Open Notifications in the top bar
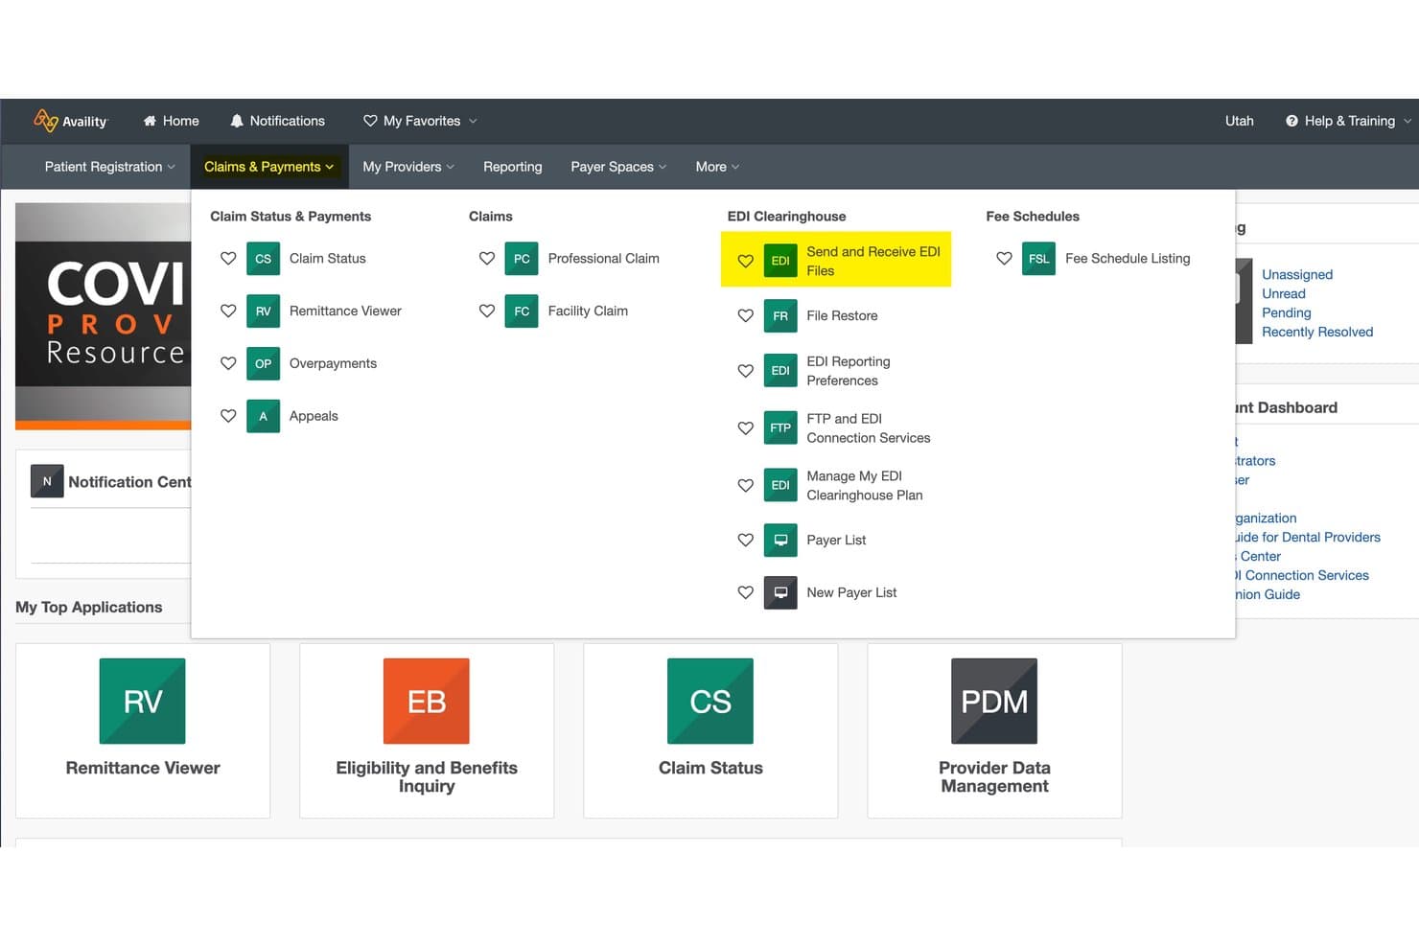This screenshot has height=946, width=1419. click(x=277, y=121)
